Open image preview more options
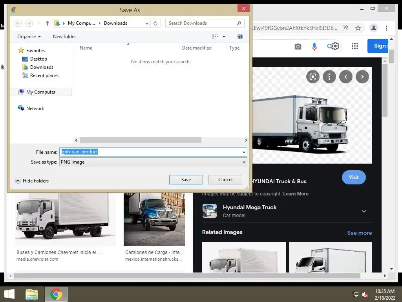The image size is (402, 302). (x=329, y=77)
